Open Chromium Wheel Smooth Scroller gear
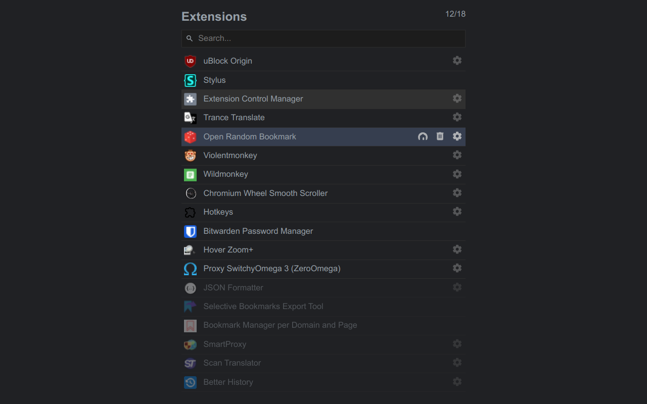 [457, 193]
